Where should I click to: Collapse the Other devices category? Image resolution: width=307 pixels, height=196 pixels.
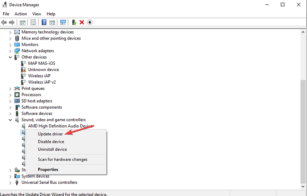click(11, 57)
